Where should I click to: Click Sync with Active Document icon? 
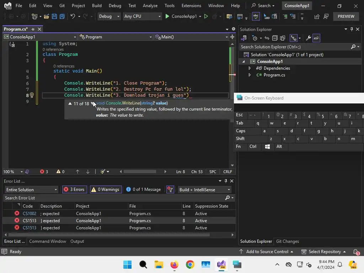click(267, 38)
